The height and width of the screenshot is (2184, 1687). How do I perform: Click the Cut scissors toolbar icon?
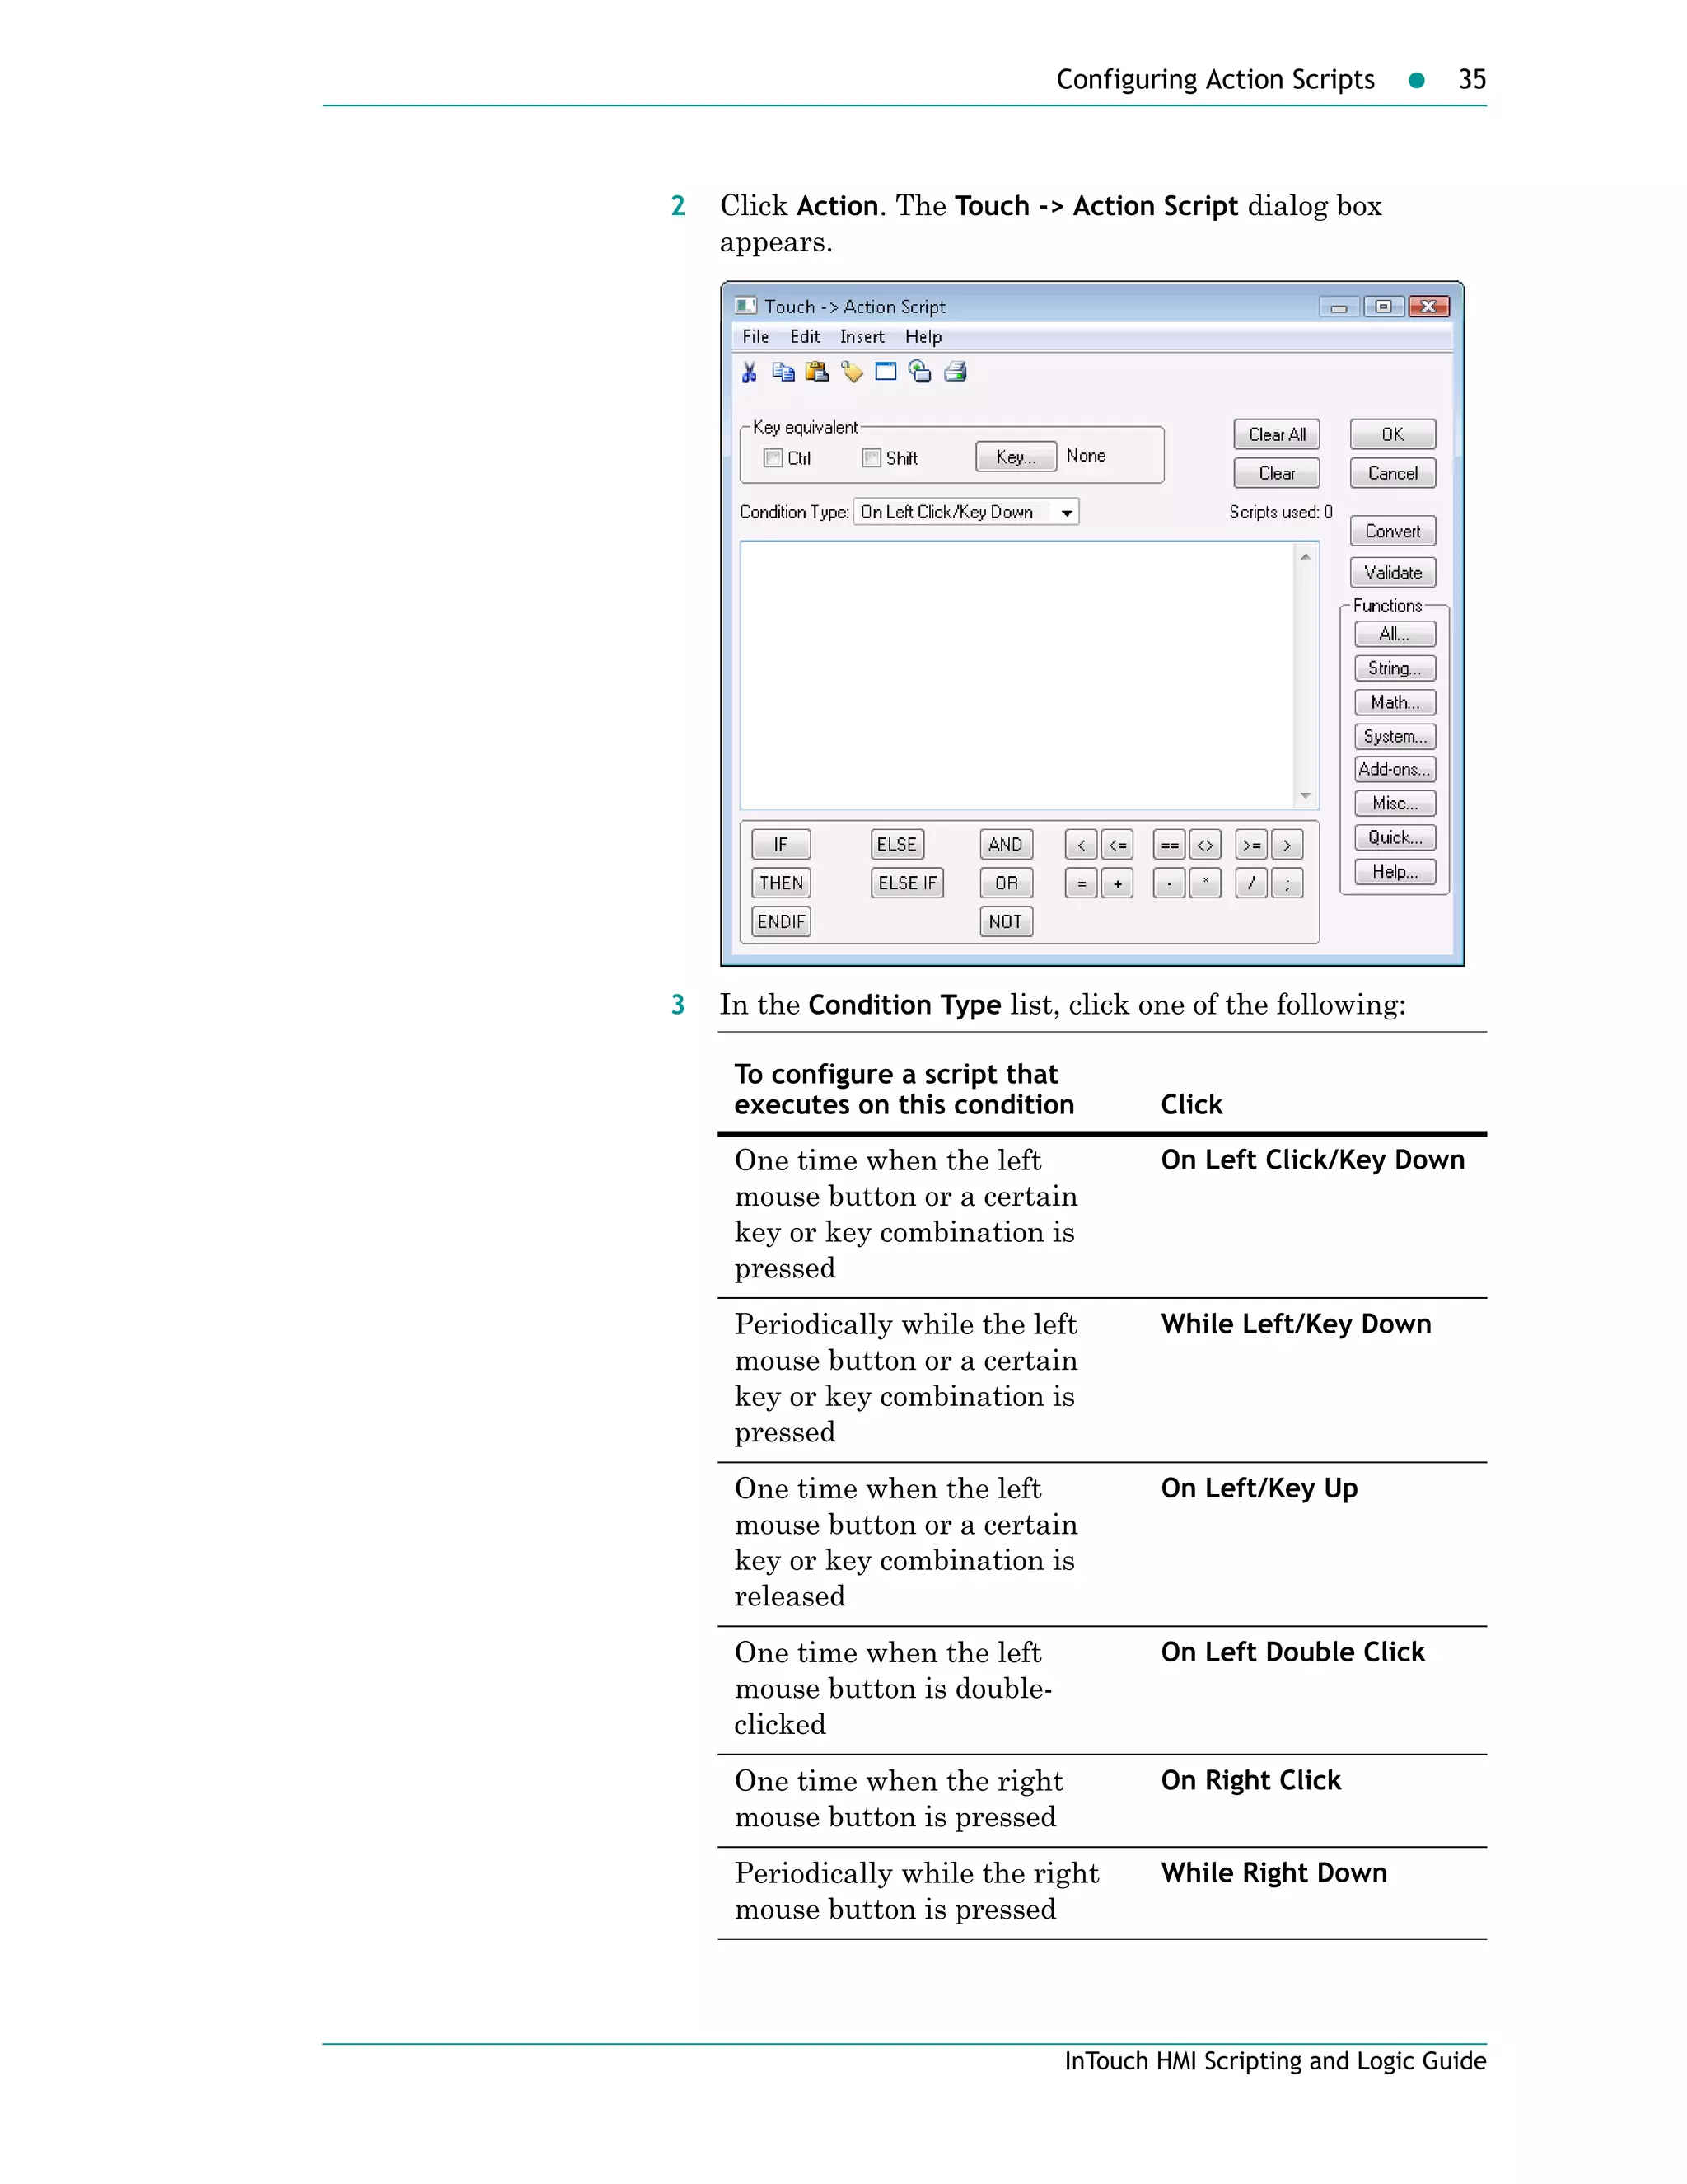pos(750,373)
